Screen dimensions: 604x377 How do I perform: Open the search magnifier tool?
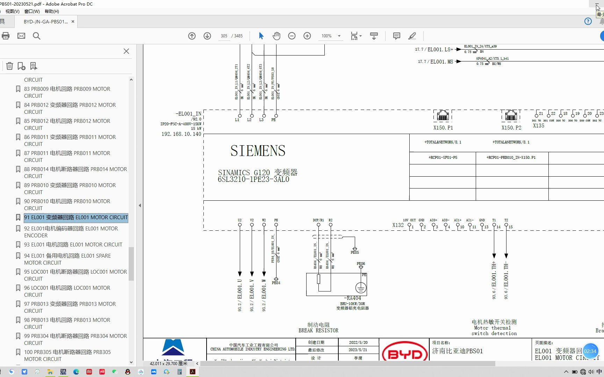tap(37, 36)
